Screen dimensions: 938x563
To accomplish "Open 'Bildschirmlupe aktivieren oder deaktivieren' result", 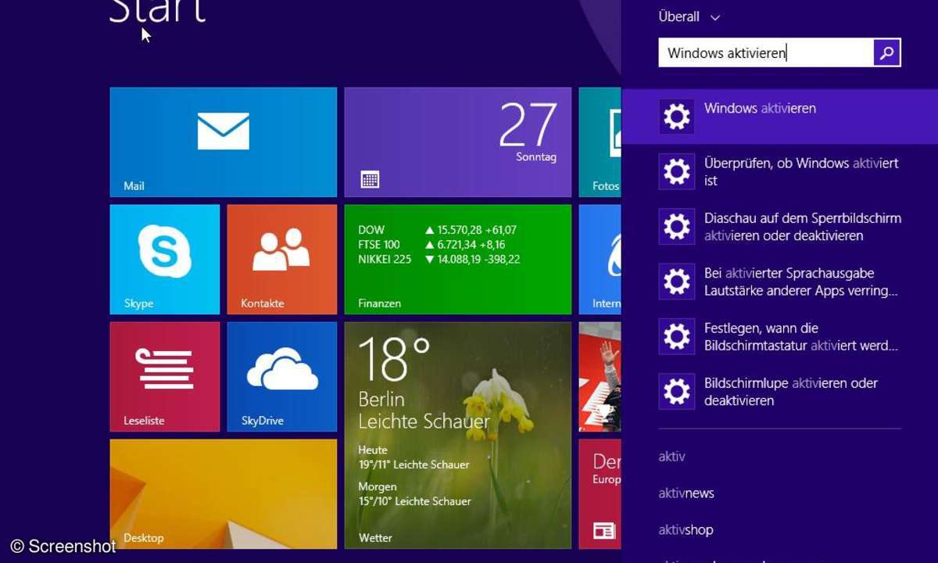I will 780,391.
